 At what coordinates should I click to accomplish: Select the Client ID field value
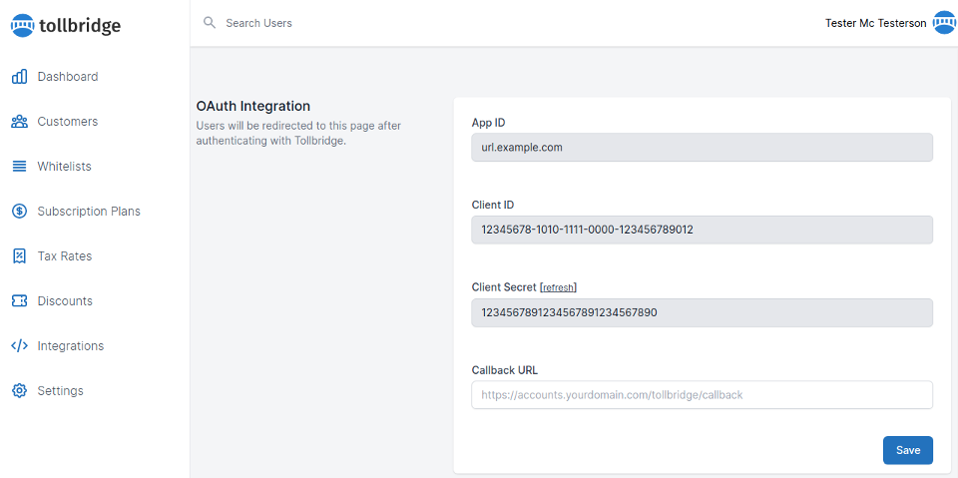tap(702, 230)
